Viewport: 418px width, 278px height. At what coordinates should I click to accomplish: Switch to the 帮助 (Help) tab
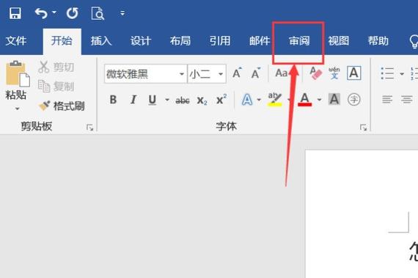coord(378,41)
